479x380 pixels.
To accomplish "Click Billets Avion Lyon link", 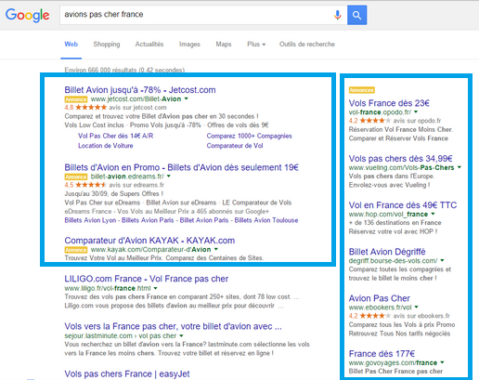I will coord(90,220).
